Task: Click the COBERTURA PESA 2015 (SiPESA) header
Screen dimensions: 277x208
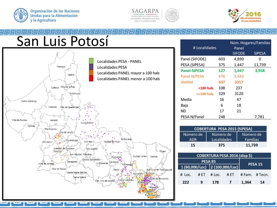Action: click(x=223, y=129)
